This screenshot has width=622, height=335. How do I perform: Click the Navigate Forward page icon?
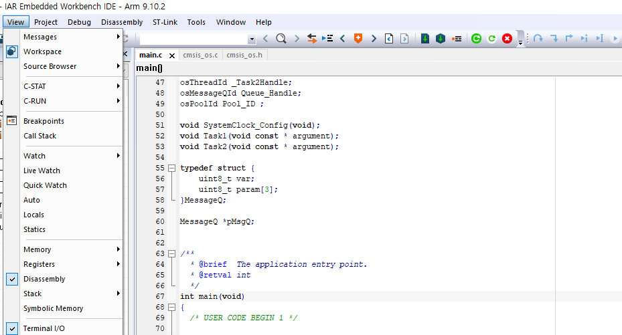[x=404, y=38]
